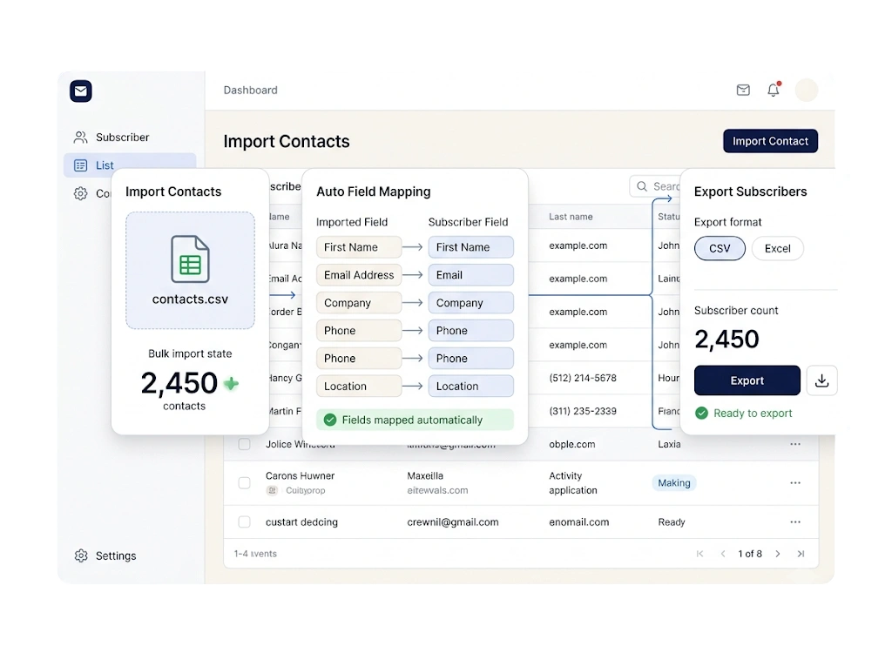
Task: Select imported field First Name
Action: tap(359, 247)
